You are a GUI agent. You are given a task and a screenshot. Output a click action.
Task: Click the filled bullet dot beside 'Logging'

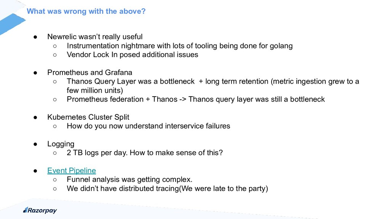(35, 144)
